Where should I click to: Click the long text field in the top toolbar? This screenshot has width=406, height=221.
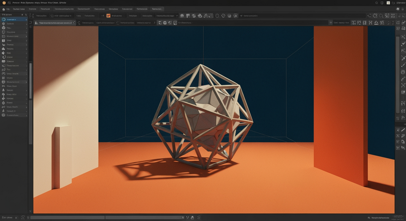pyautogui.click(x=303, y=16)
